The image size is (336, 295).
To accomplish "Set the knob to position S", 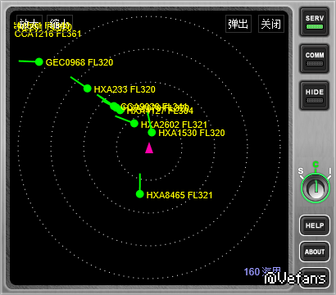I will pyautogui.click(x=301, y=171).
